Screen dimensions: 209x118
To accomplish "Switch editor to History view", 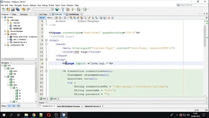I will pos(50,18).
